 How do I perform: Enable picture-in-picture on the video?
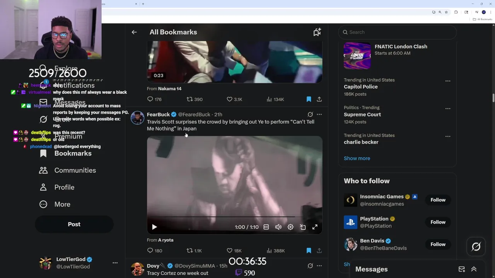[x=303, y=227]
